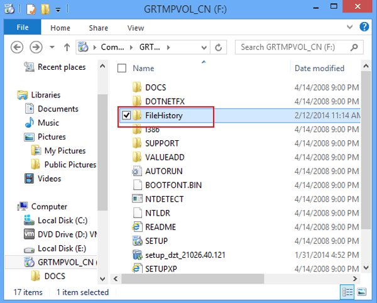Select the AUTORUN settings file icon
Image resolution: width=377 pixels, height=303 pixels.
137,171
